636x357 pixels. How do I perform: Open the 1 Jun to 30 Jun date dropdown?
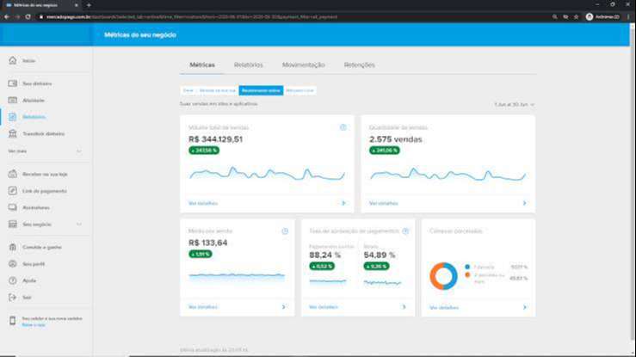(x=514, y=104)
